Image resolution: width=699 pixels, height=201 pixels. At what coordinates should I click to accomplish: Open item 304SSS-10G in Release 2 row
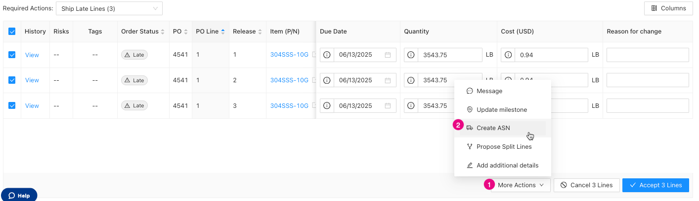(289, 80)
